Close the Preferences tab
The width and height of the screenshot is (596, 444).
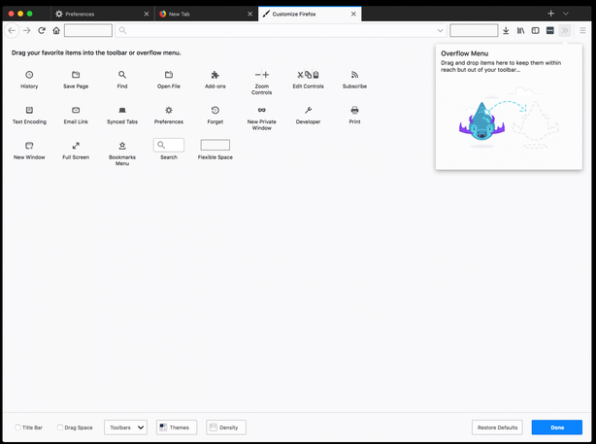[x=147, y=14]
